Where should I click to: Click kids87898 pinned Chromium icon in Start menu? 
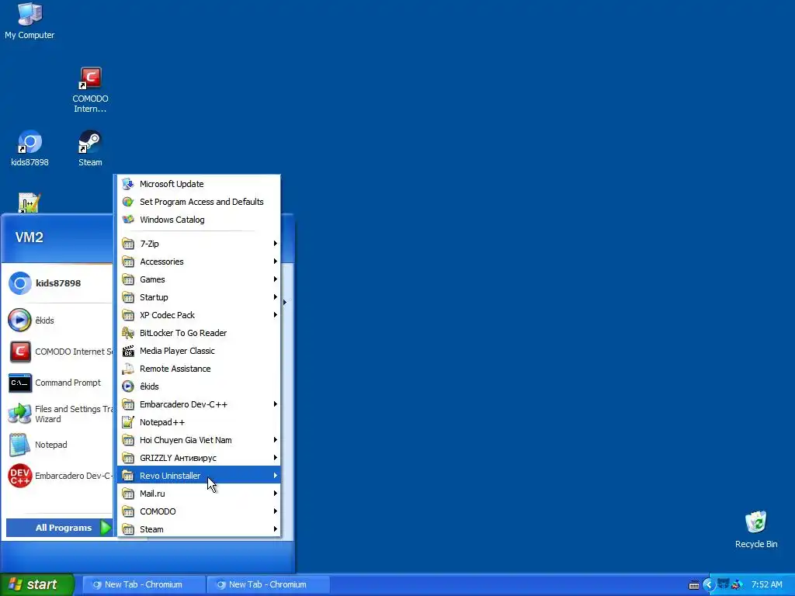19,283
